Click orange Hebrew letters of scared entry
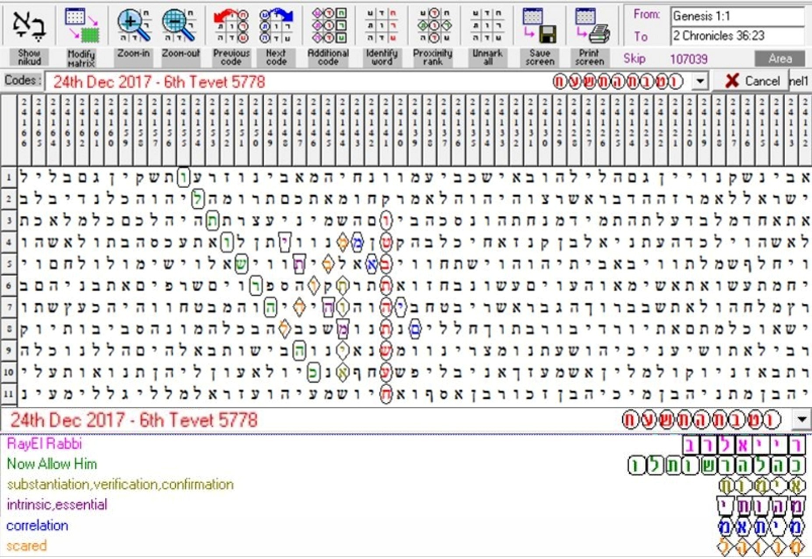Image resolution: width=812 pixels, height=559 pixels. click(x=761, y=547)
